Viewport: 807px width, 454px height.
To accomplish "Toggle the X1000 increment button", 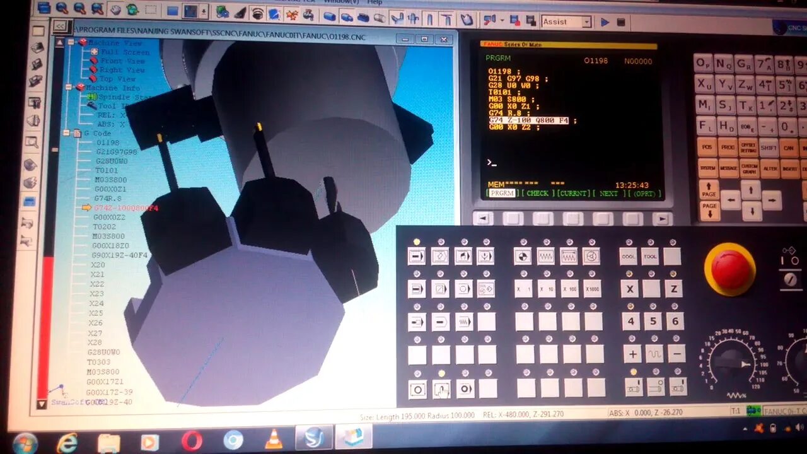I will 592,289.
